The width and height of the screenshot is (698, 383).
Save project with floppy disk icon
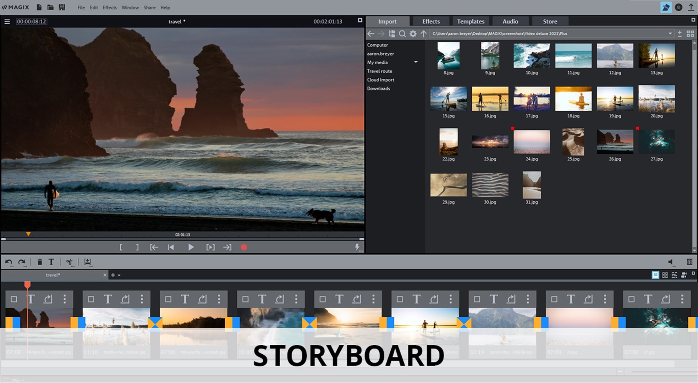click(x=62, y=7)
